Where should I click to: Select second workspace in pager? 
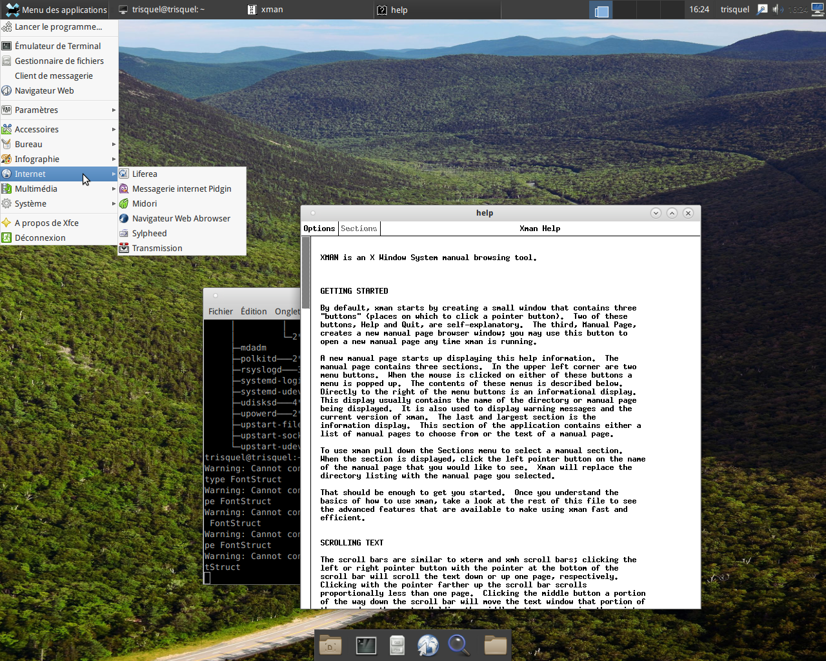click(x=625, y=10)
